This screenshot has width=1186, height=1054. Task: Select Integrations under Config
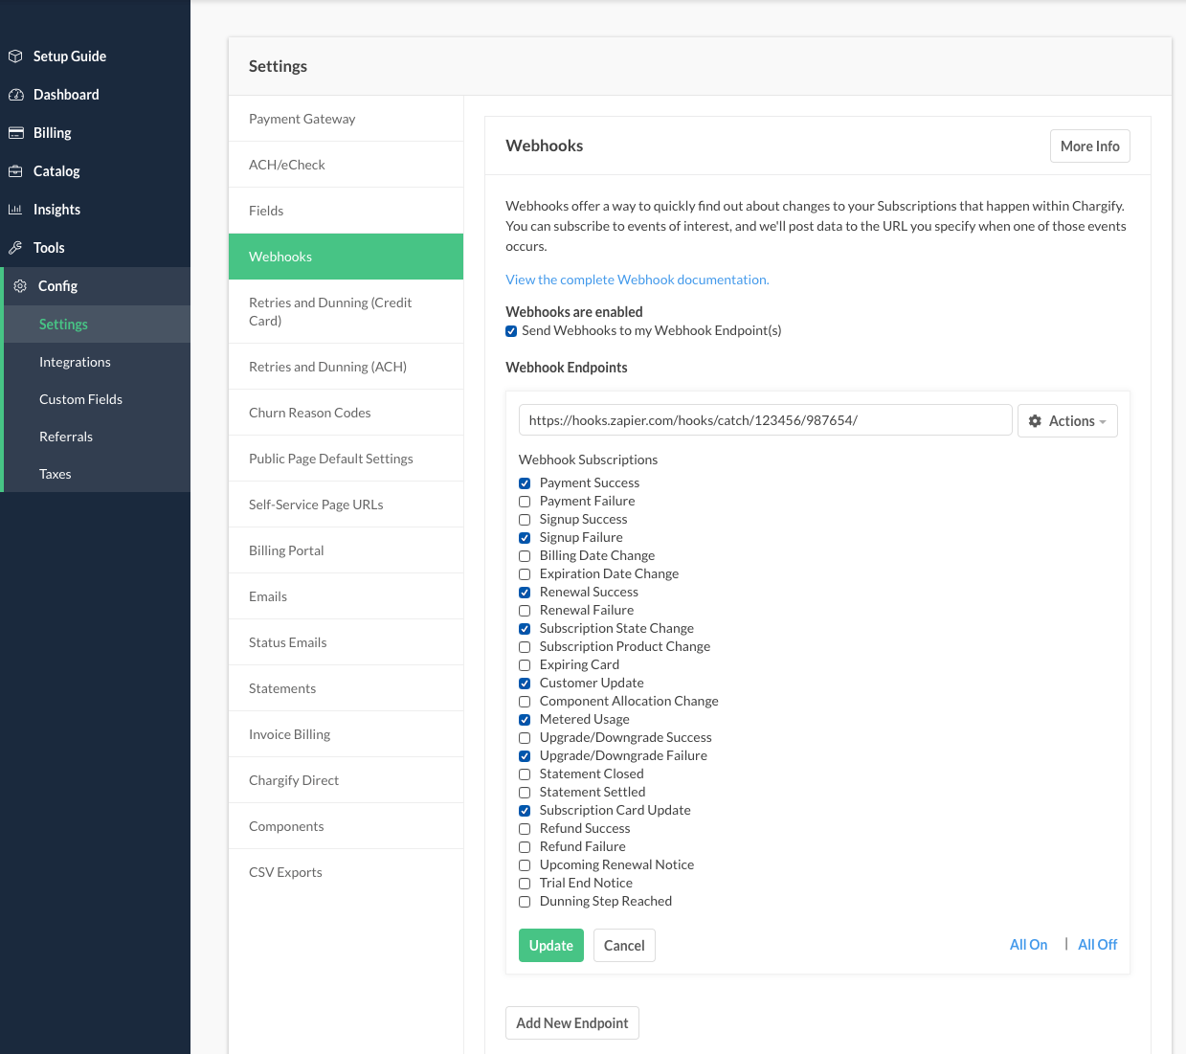point(75,362)
